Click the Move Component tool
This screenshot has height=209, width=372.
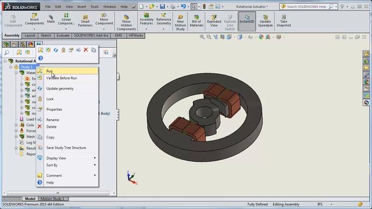pyautogui.click(x=104, y=19)
